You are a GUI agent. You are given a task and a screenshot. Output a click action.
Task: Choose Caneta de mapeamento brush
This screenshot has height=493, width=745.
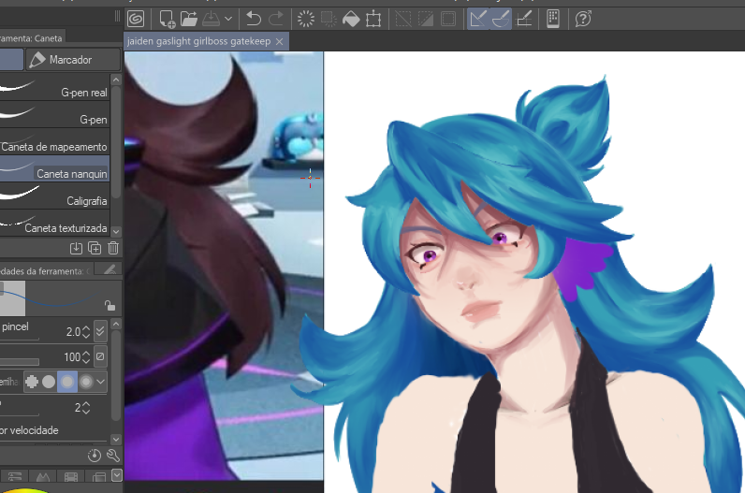coord(54,141)
